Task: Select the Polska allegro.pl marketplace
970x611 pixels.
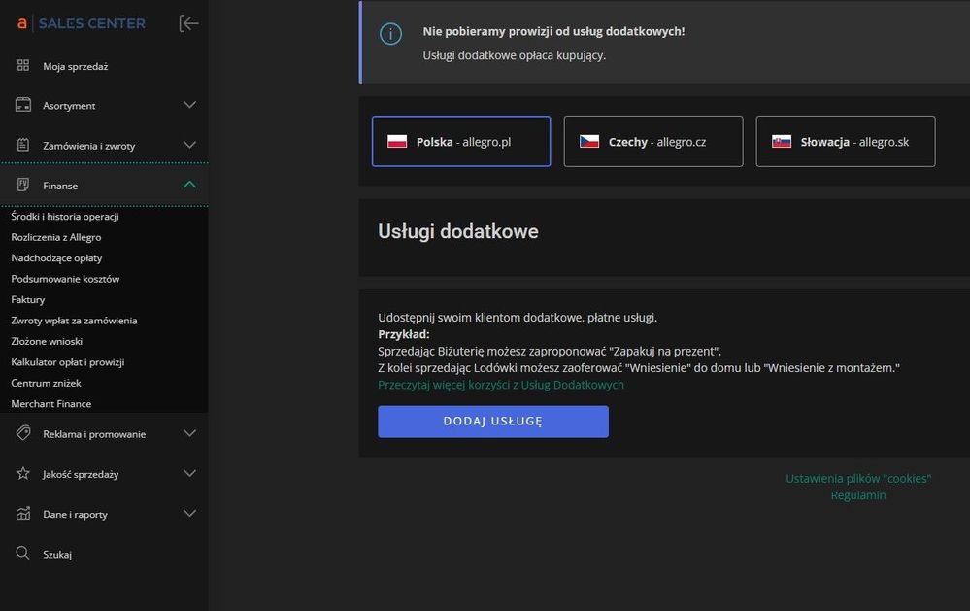Action: pyautogui.click(x=461, y=142)
